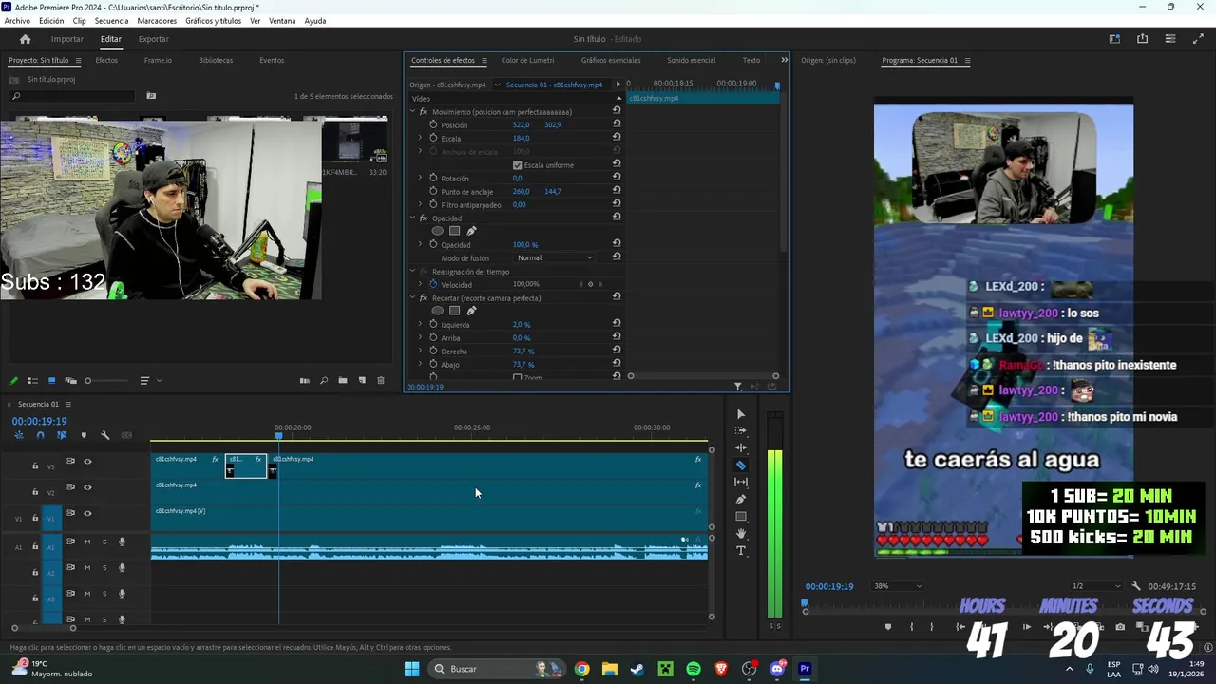
Task: Open the find icon in project panel
Action: pyautogui.click(x=324, y=381)
